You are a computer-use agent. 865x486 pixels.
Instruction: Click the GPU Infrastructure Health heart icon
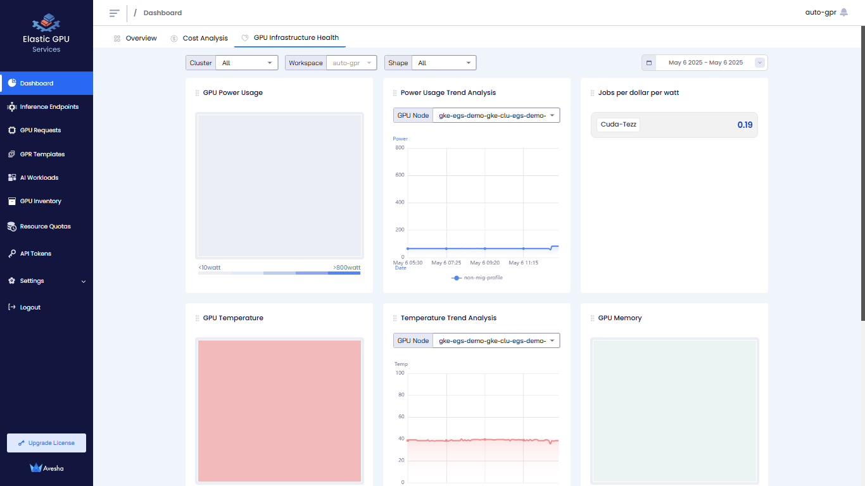245,38
